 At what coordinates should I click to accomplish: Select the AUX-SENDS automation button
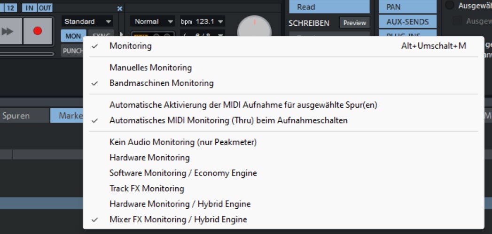click(x=407, y=22)
